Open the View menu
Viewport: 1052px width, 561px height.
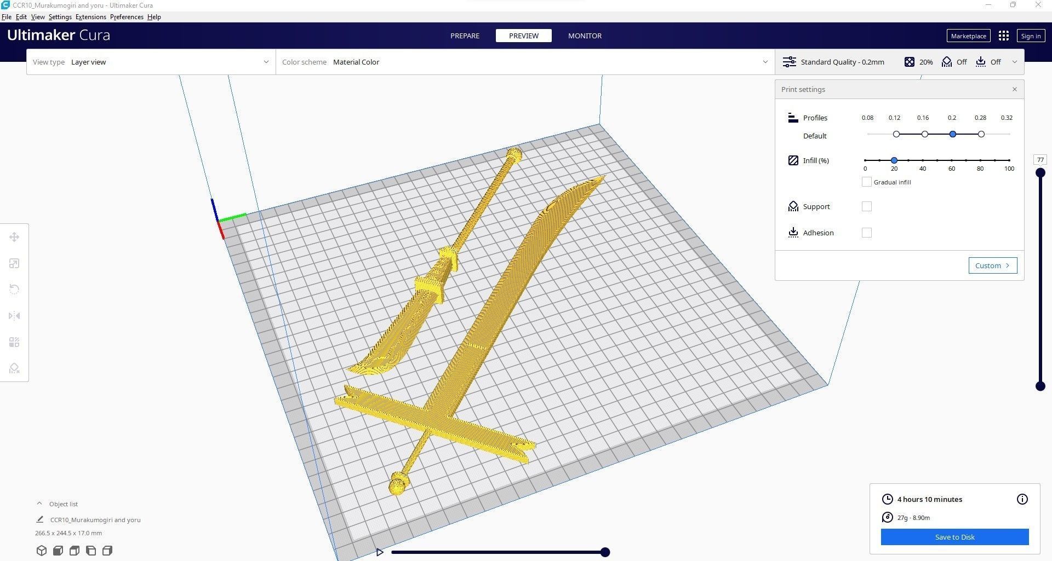pos(38,17)
